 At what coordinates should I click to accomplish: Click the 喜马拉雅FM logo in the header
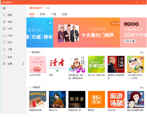pyautogui.click(x=36, y=8)
